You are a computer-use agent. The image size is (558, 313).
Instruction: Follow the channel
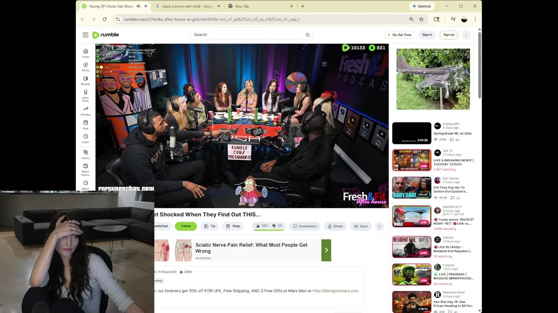tap(186, 226)
